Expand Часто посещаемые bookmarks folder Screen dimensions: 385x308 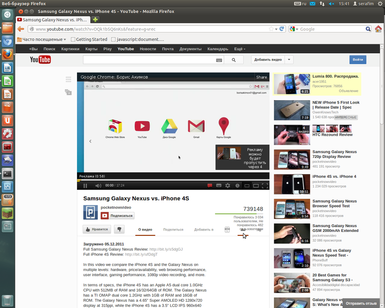click(41, 39)
